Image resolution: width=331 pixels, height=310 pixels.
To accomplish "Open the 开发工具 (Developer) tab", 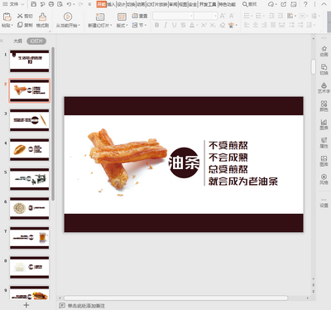I will point(208,4).
